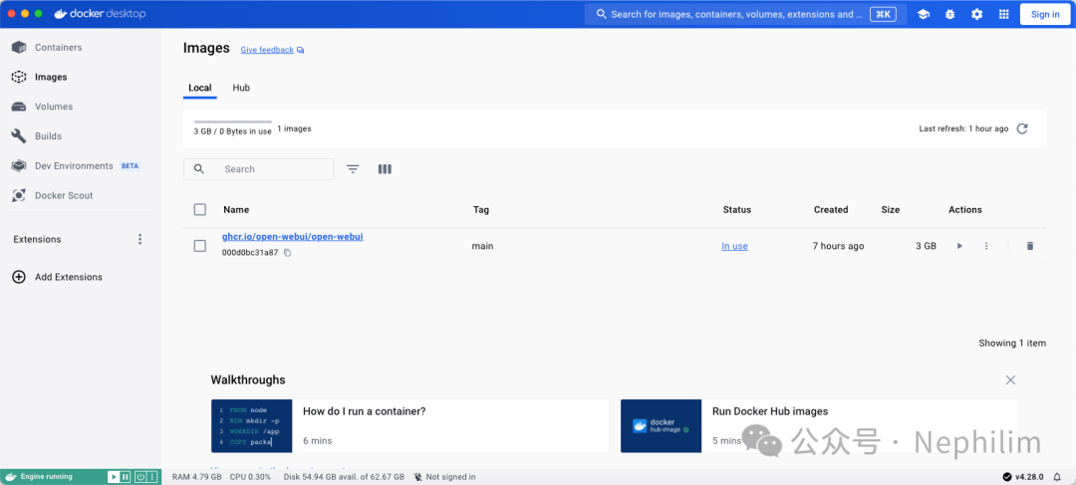
Task: Open the column visibility icon
Action: coord(385,168)
